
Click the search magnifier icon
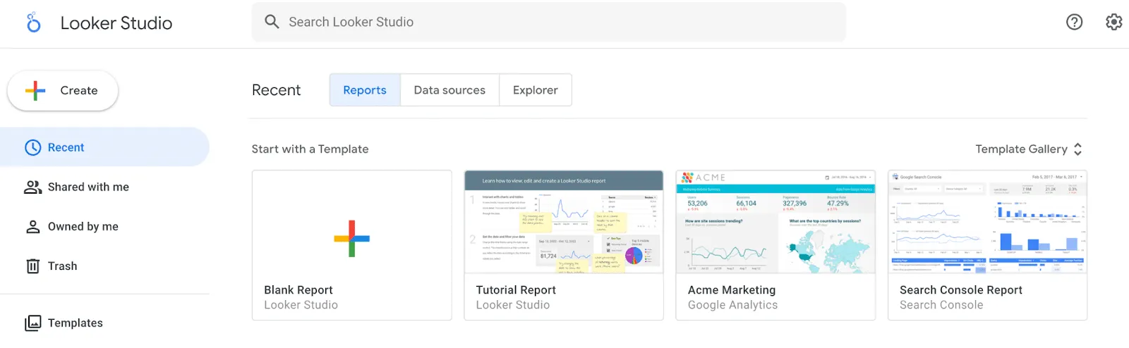(272, 22)
